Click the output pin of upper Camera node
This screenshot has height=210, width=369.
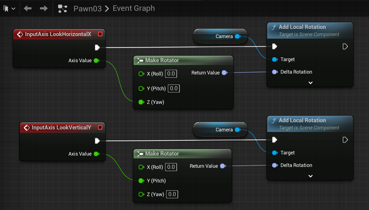(x=237, y=36)
